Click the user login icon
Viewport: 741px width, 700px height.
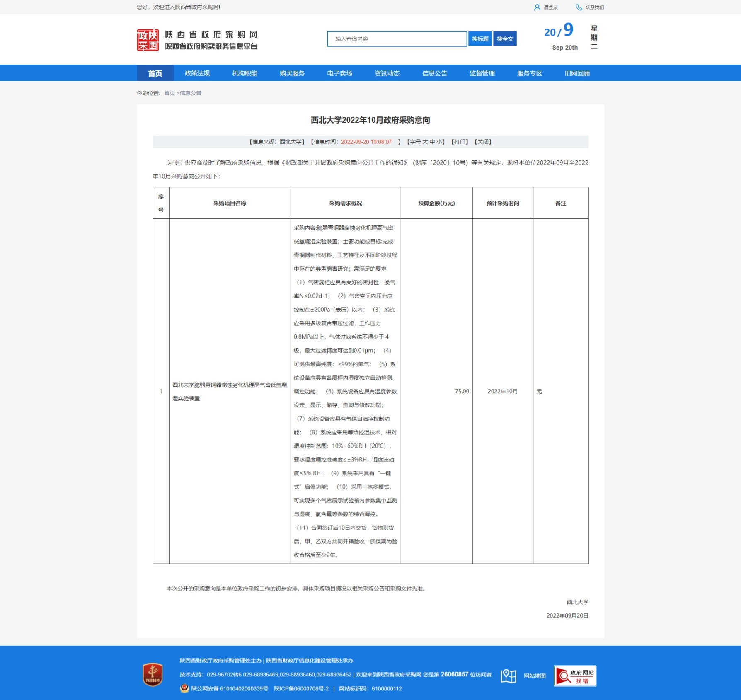click(x=537, y=7)
